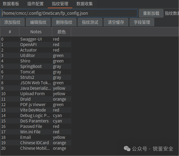
Task: Sort by the Notes column header
Action: click(36, 32)
